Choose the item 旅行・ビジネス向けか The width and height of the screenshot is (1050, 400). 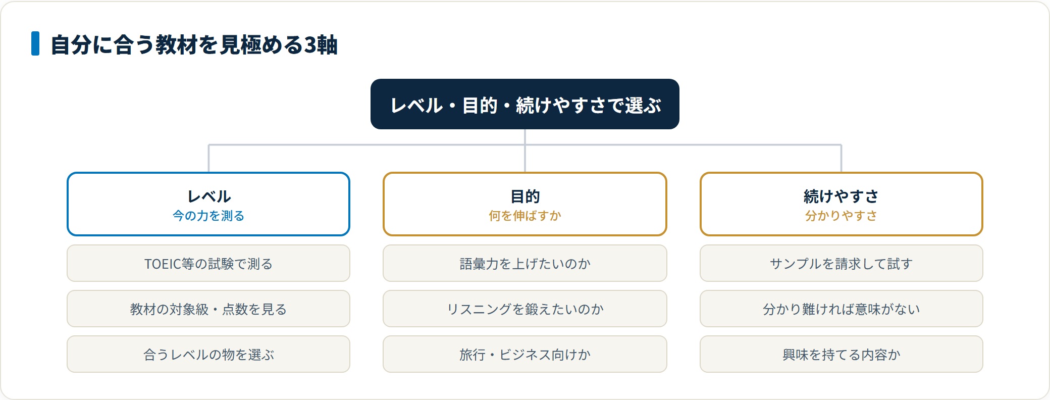coord(525,354)
